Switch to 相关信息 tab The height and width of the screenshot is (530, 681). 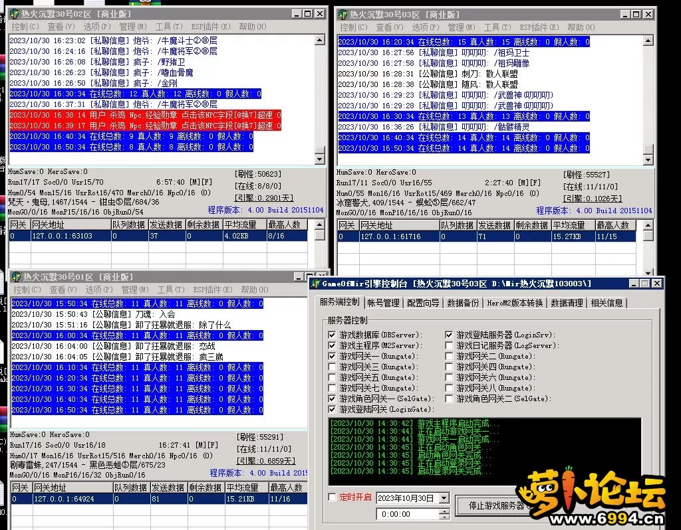click(607, 303)
